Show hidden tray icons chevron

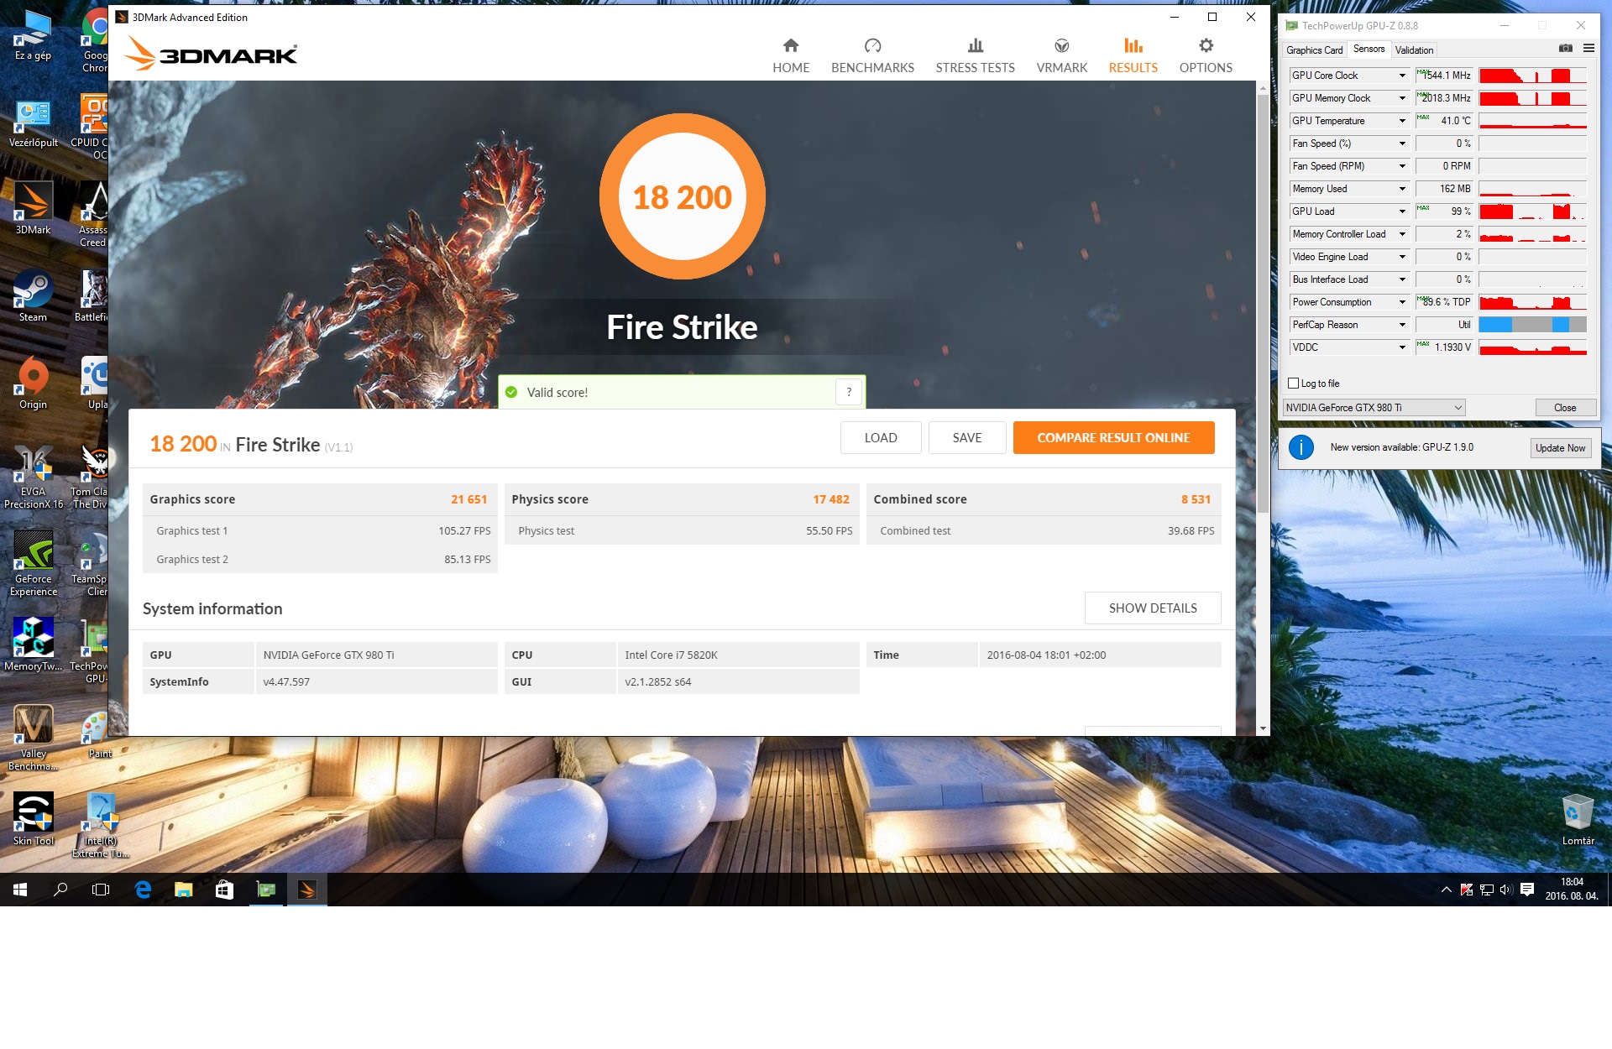coord(1447,890)
